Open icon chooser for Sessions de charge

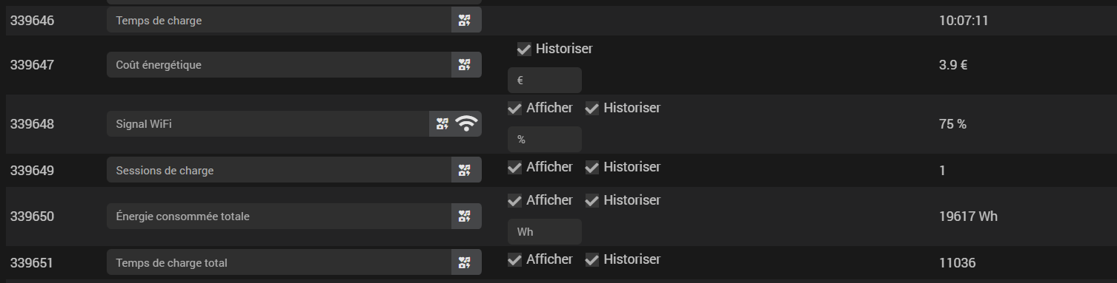(465, 171)
